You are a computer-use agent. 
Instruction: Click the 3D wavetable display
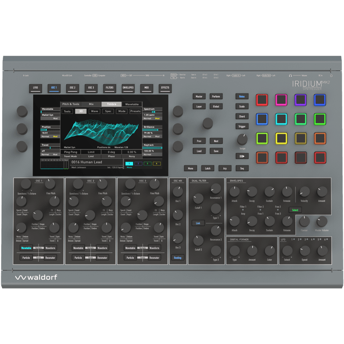tap(101, 132)
